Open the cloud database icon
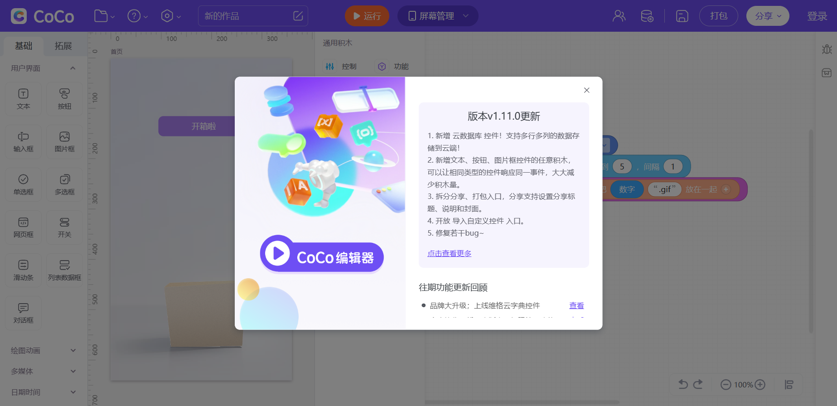This screenshot has width=837, height=406. click(647, 16)
